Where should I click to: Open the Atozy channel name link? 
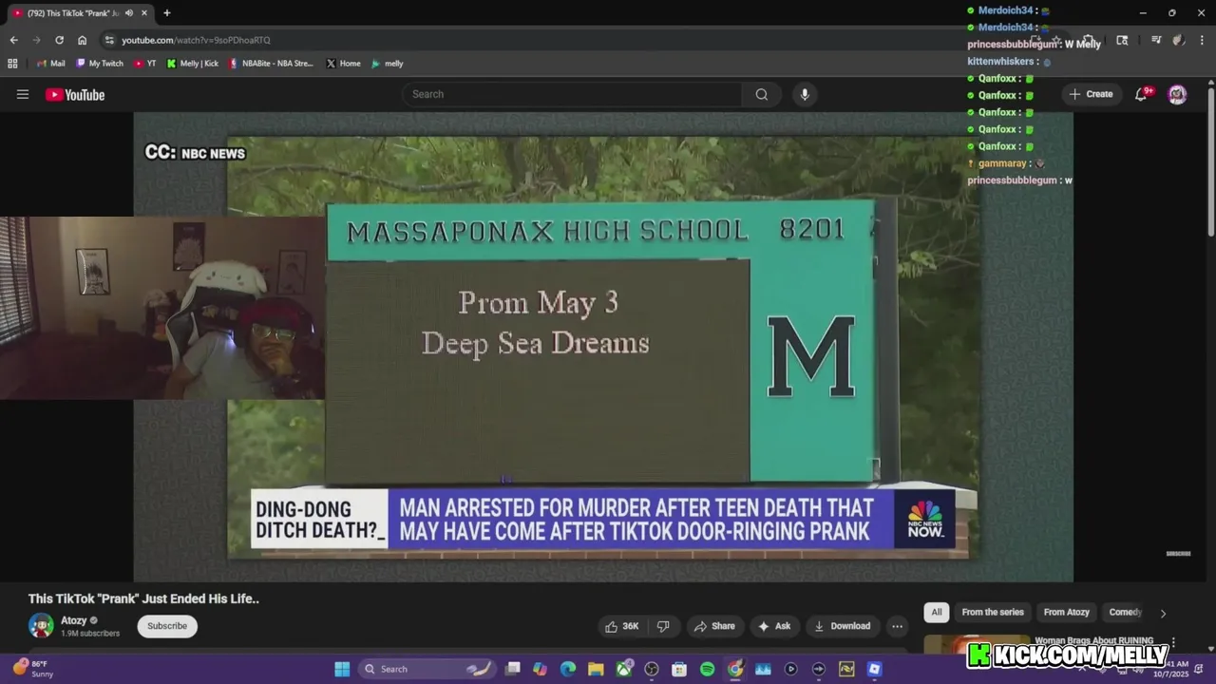point(74,620)
